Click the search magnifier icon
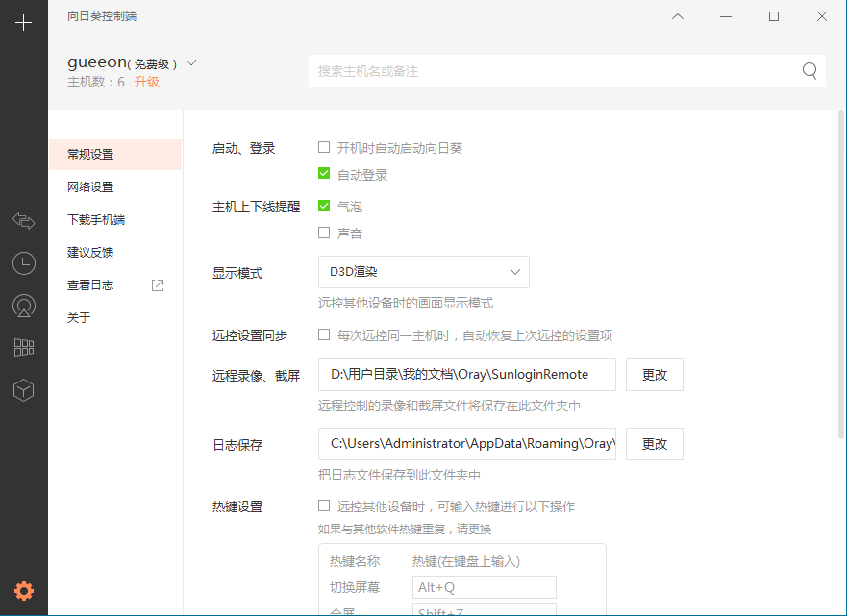Viewport: 847px width, 616px height. coord(810,71)
